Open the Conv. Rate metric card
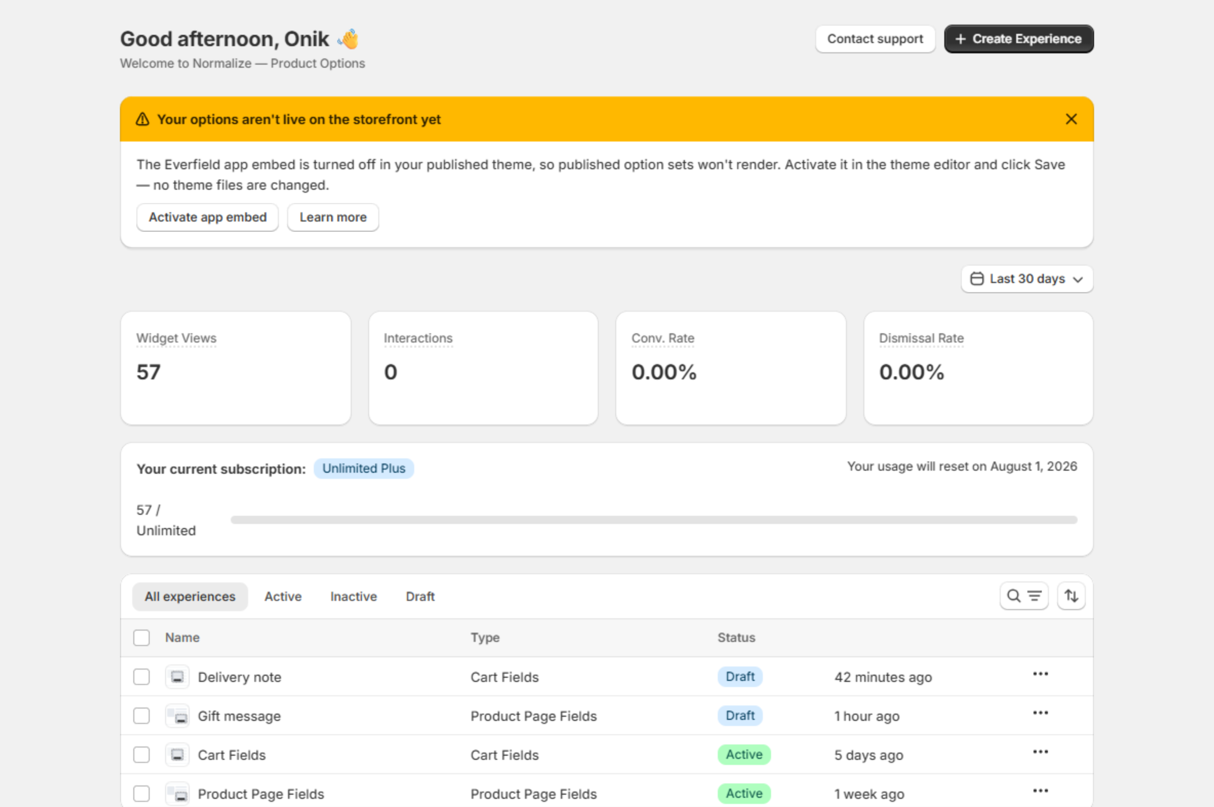This screenshot has height=807, width=1214. [731, 368]
